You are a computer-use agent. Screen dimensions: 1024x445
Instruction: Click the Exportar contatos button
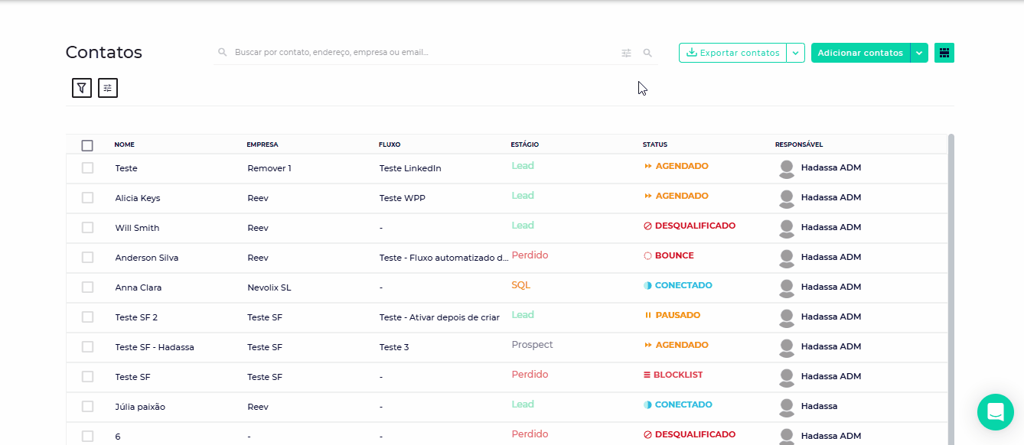coord(732,53)
